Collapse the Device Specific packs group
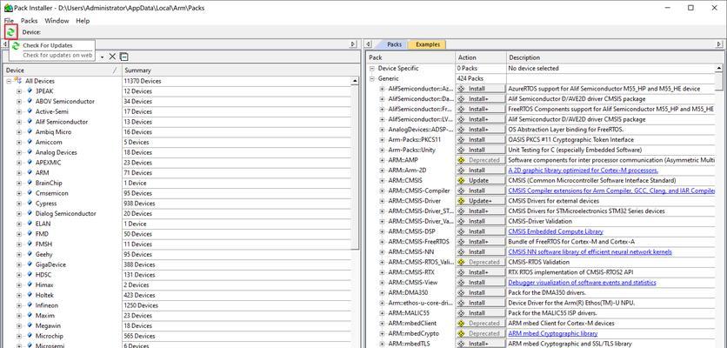727x348 pixels. coord(372,68)
